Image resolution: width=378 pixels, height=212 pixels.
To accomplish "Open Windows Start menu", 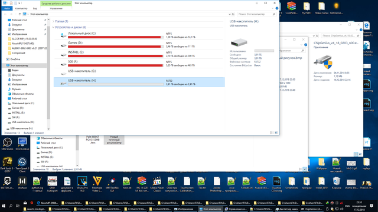I will [4, 206].
